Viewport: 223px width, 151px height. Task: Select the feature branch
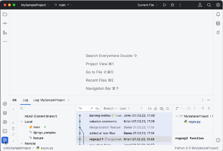click(38, 138)
